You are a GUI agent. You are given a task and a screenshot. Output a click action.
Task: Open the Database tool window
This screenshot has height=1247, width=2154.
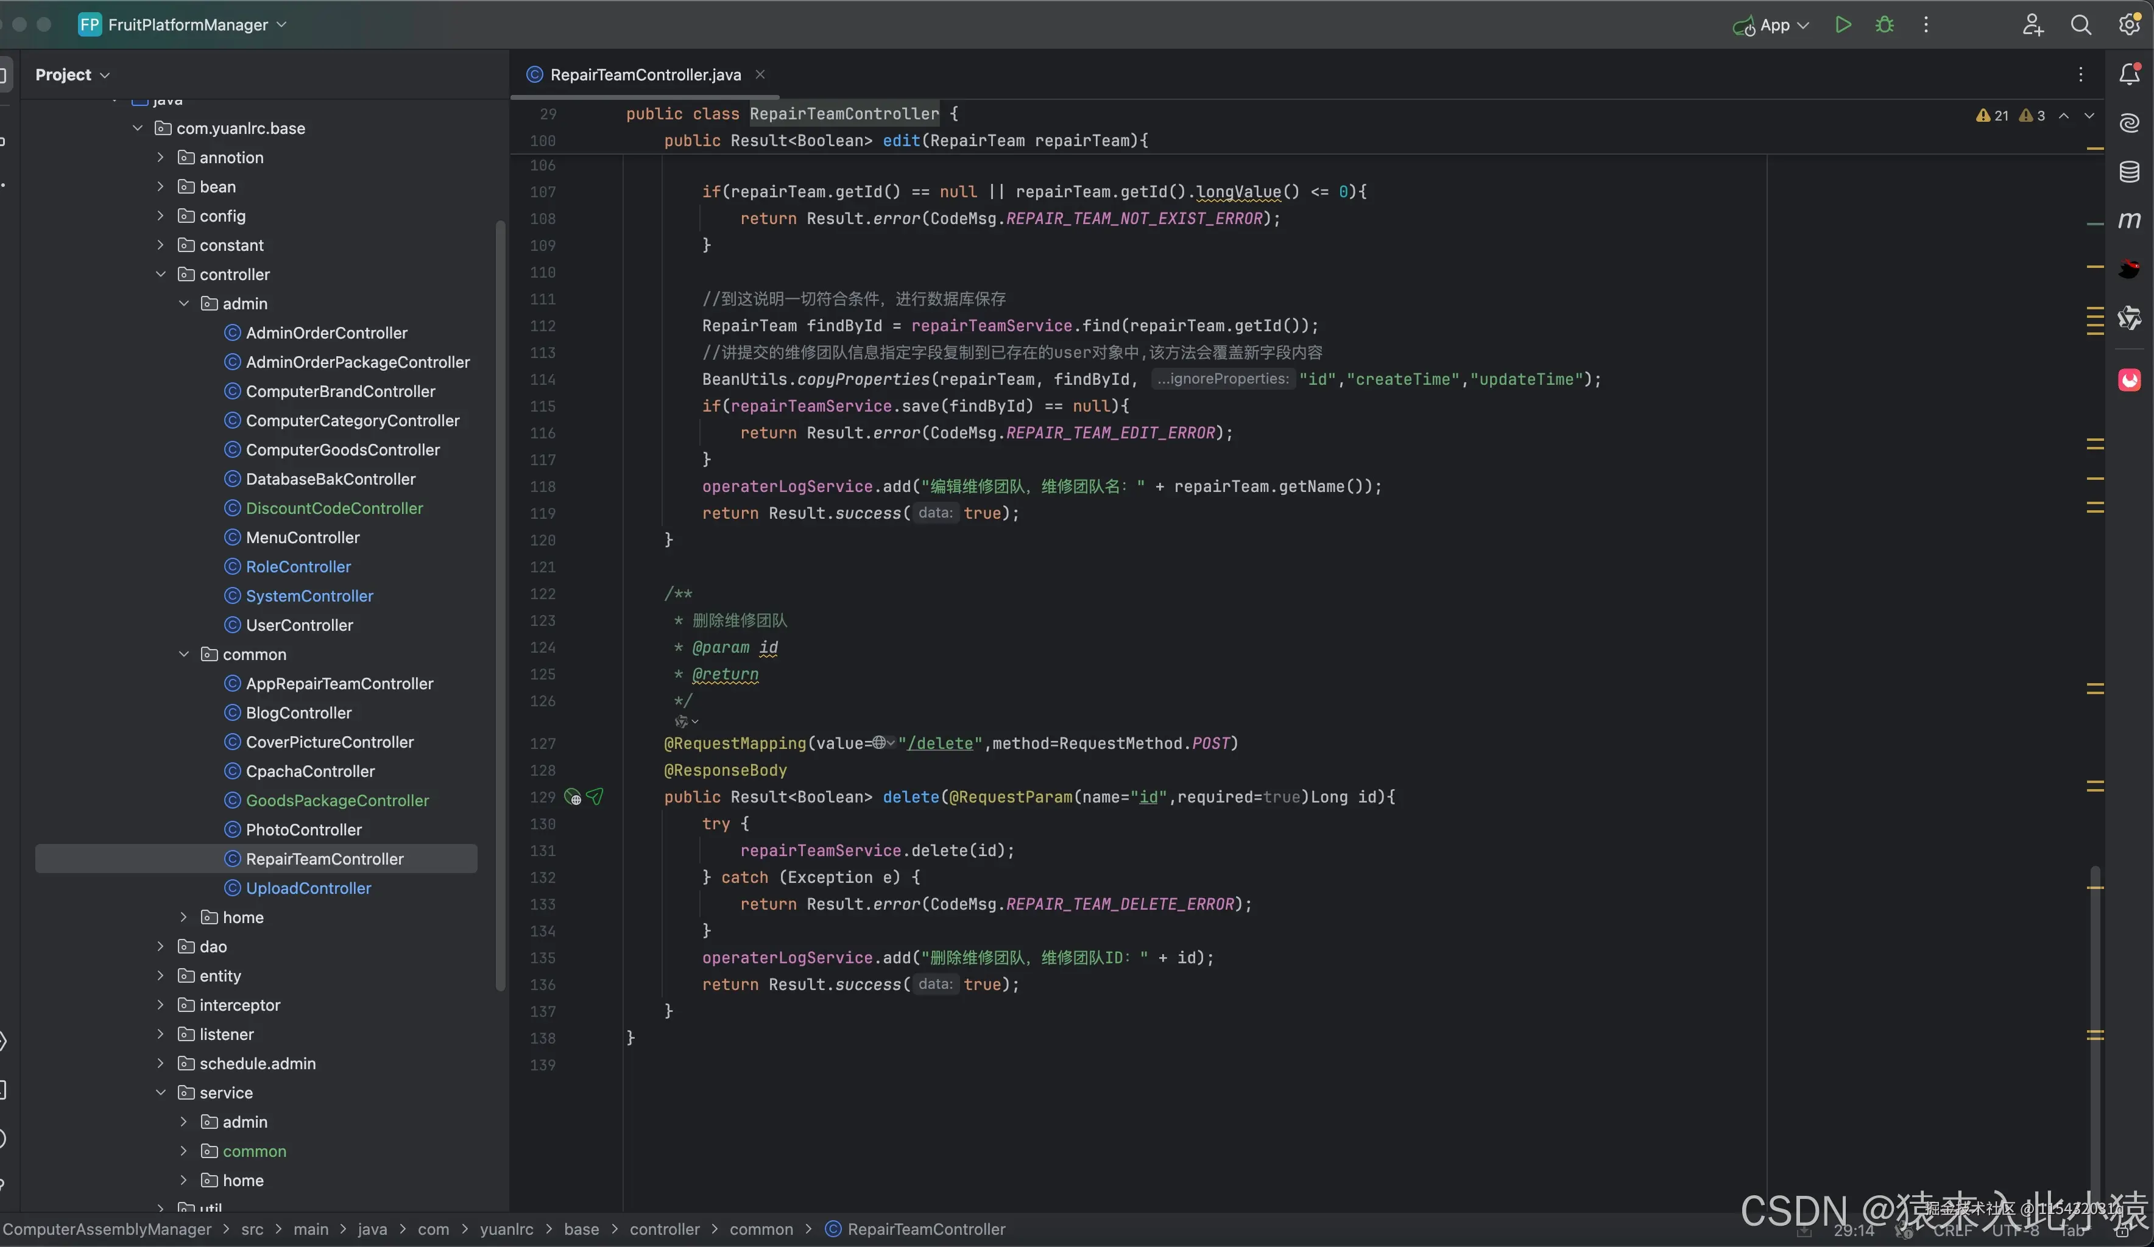[x=2129, y=172]
